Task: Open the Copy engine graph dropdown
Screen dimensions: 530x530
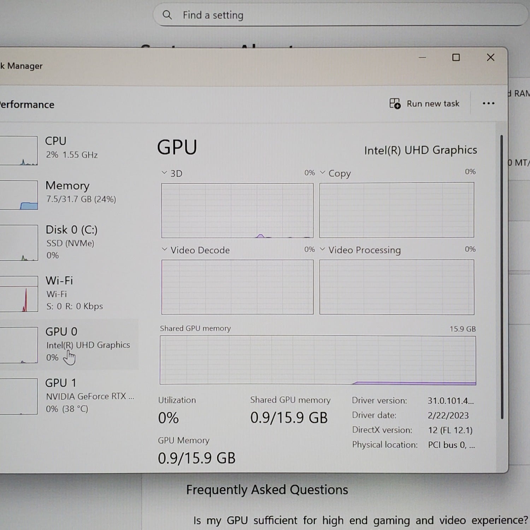Action: pos(322,173)
